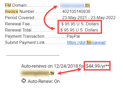Click the invoice number 402105140936

[x=76, y=11]
